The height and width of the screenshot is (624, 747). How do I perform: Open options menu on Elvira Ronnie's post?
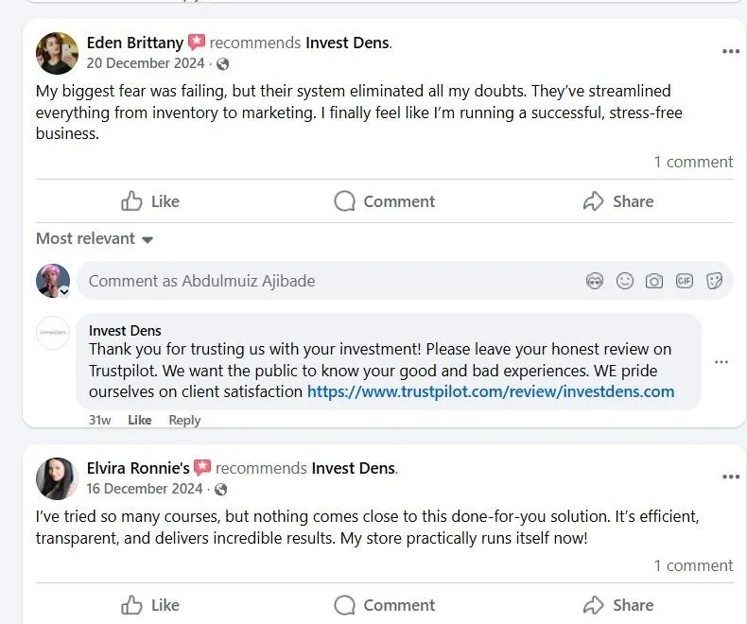coord(730,477)
